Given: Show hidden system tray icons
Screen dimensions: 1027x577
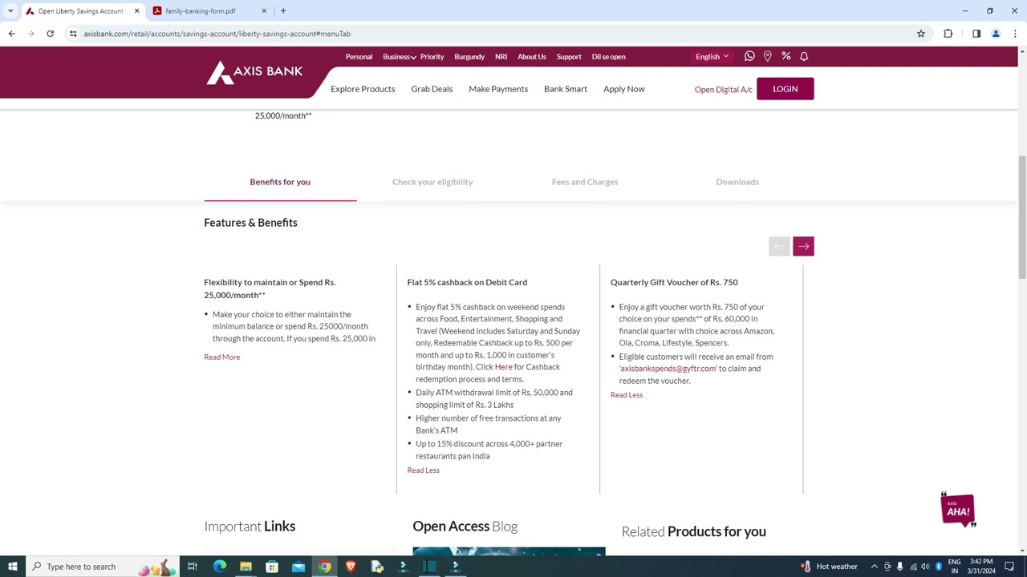Looking at the screenshot, I should click(x=875, y=567).
